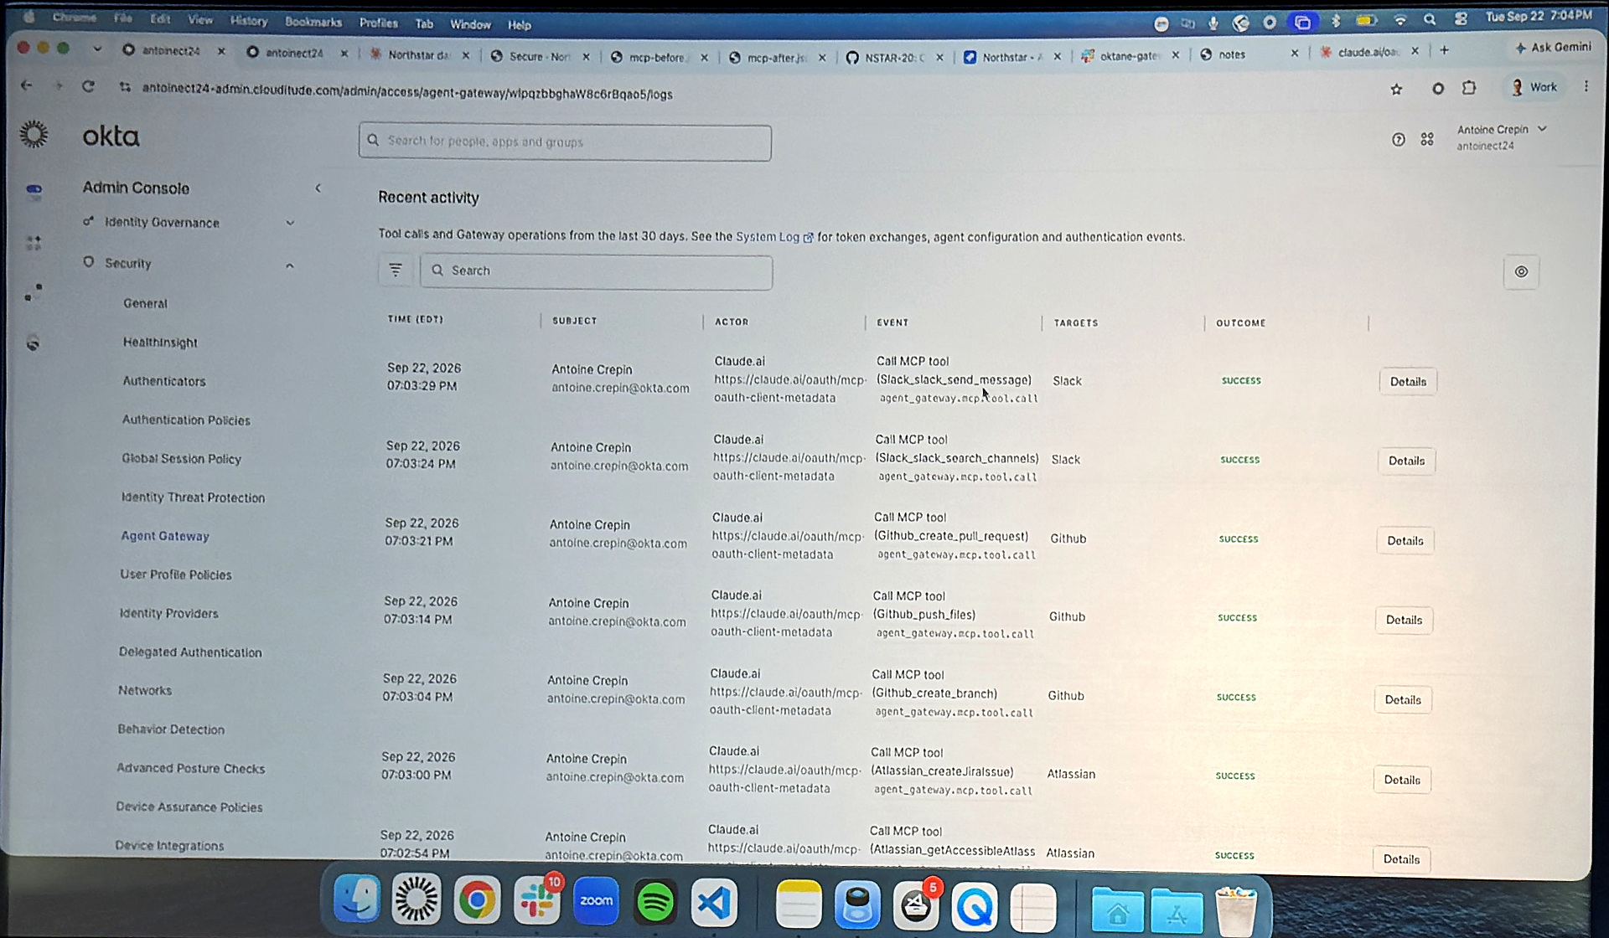Screen dimensions: 1609x938
Task: Open Global Session Policy in the sidebar
Action: pos(182,459)
